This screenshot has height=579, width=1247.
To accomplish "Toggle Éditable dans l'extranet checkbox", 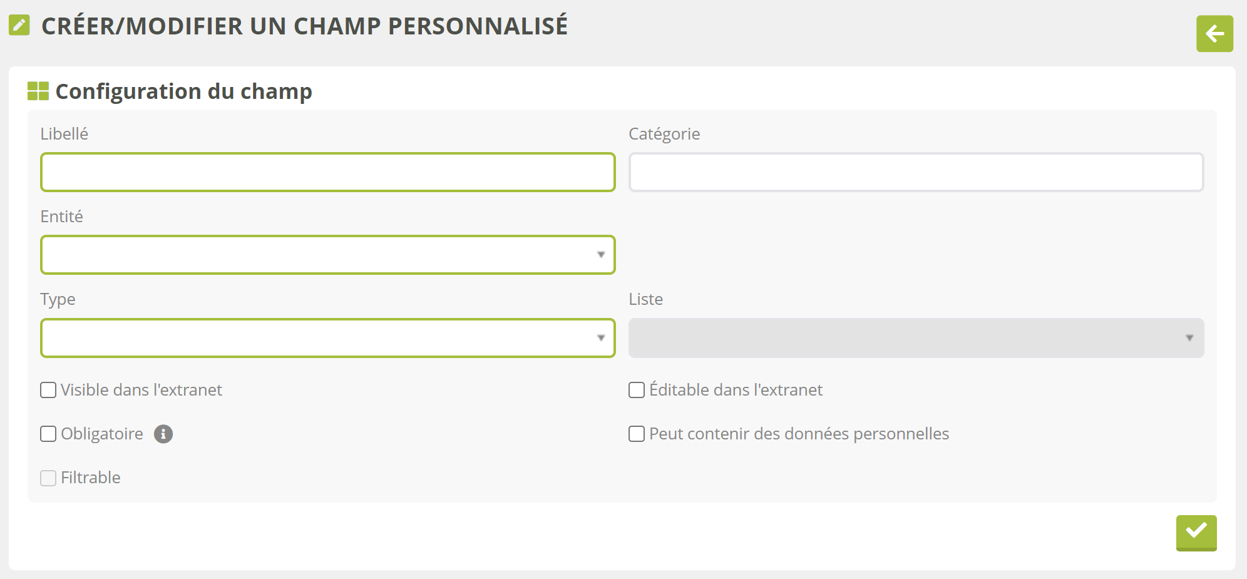I will (x=637, y=390).
